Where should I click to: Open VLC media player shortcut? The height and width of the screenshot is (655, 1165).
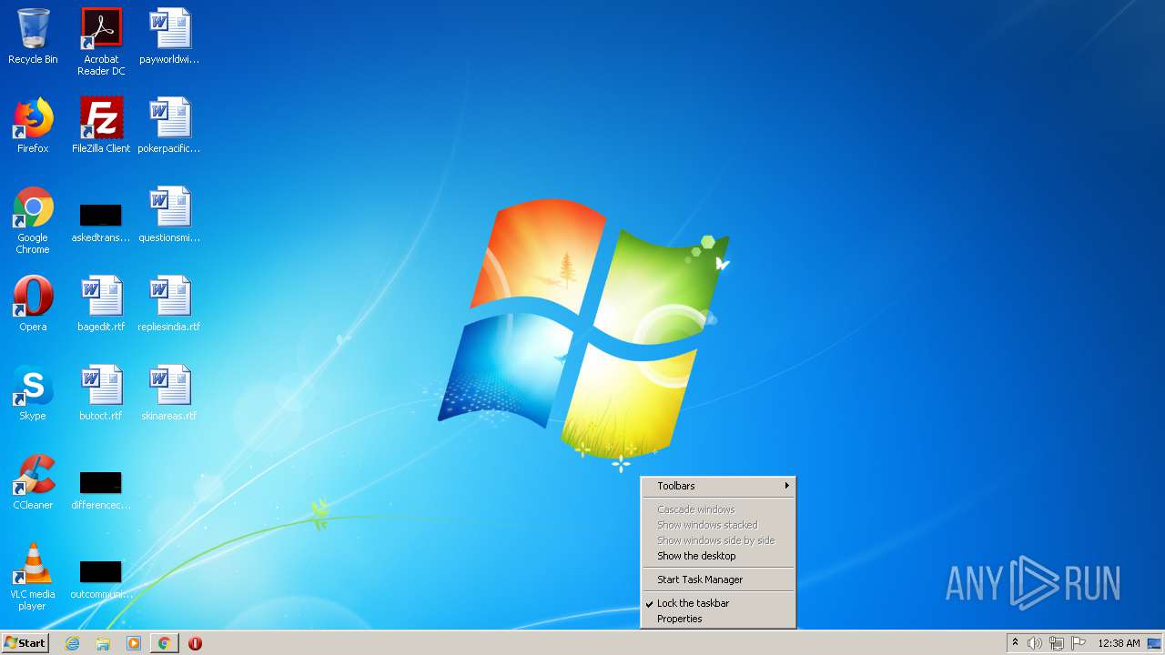(33, 577)
